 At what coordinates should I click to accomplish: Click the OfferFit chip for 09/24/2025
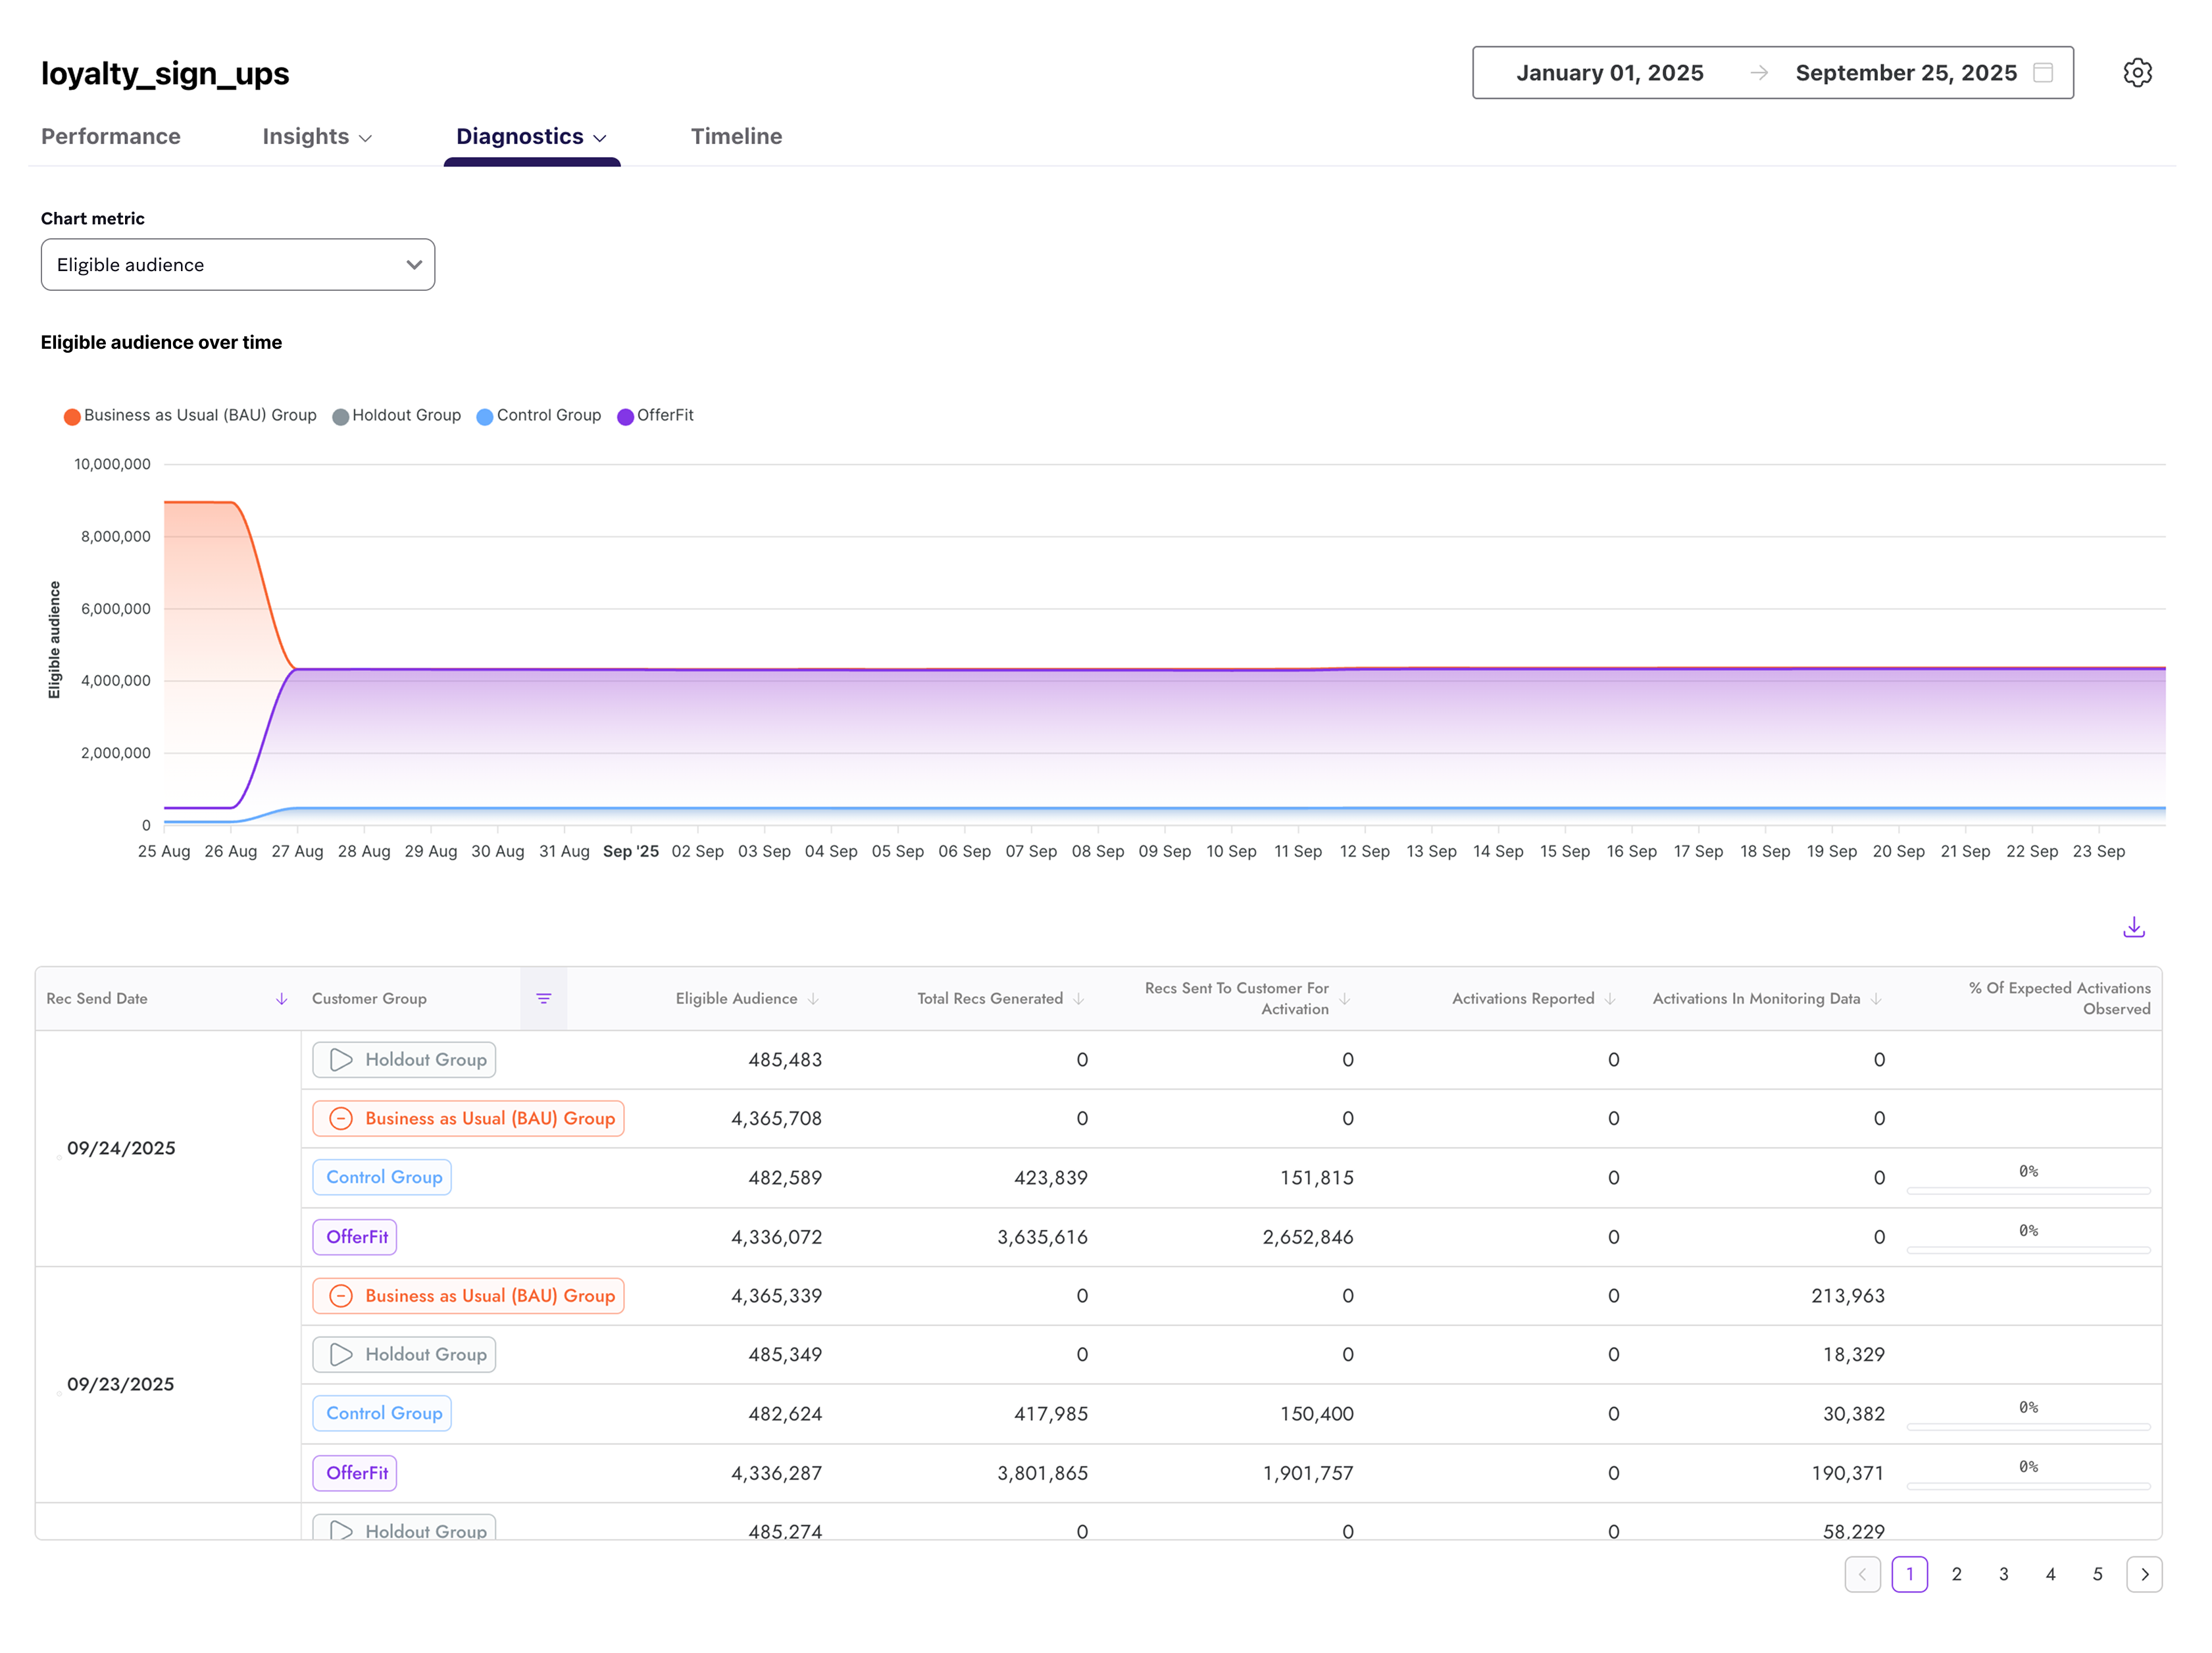pyautogui.click(x=355, y=1236)
